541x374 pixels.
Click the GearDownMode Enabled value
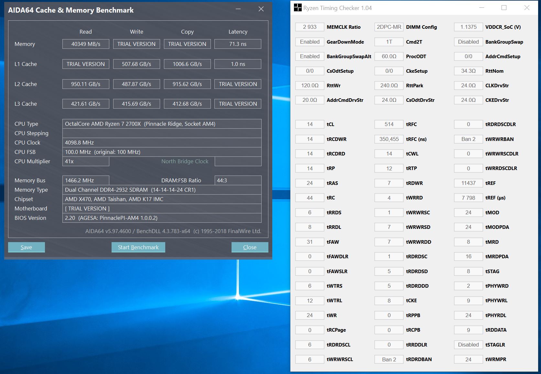310,42
